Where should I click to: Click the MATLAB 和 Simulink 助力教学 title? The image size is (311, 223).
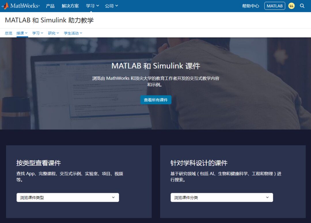(49, 20)
